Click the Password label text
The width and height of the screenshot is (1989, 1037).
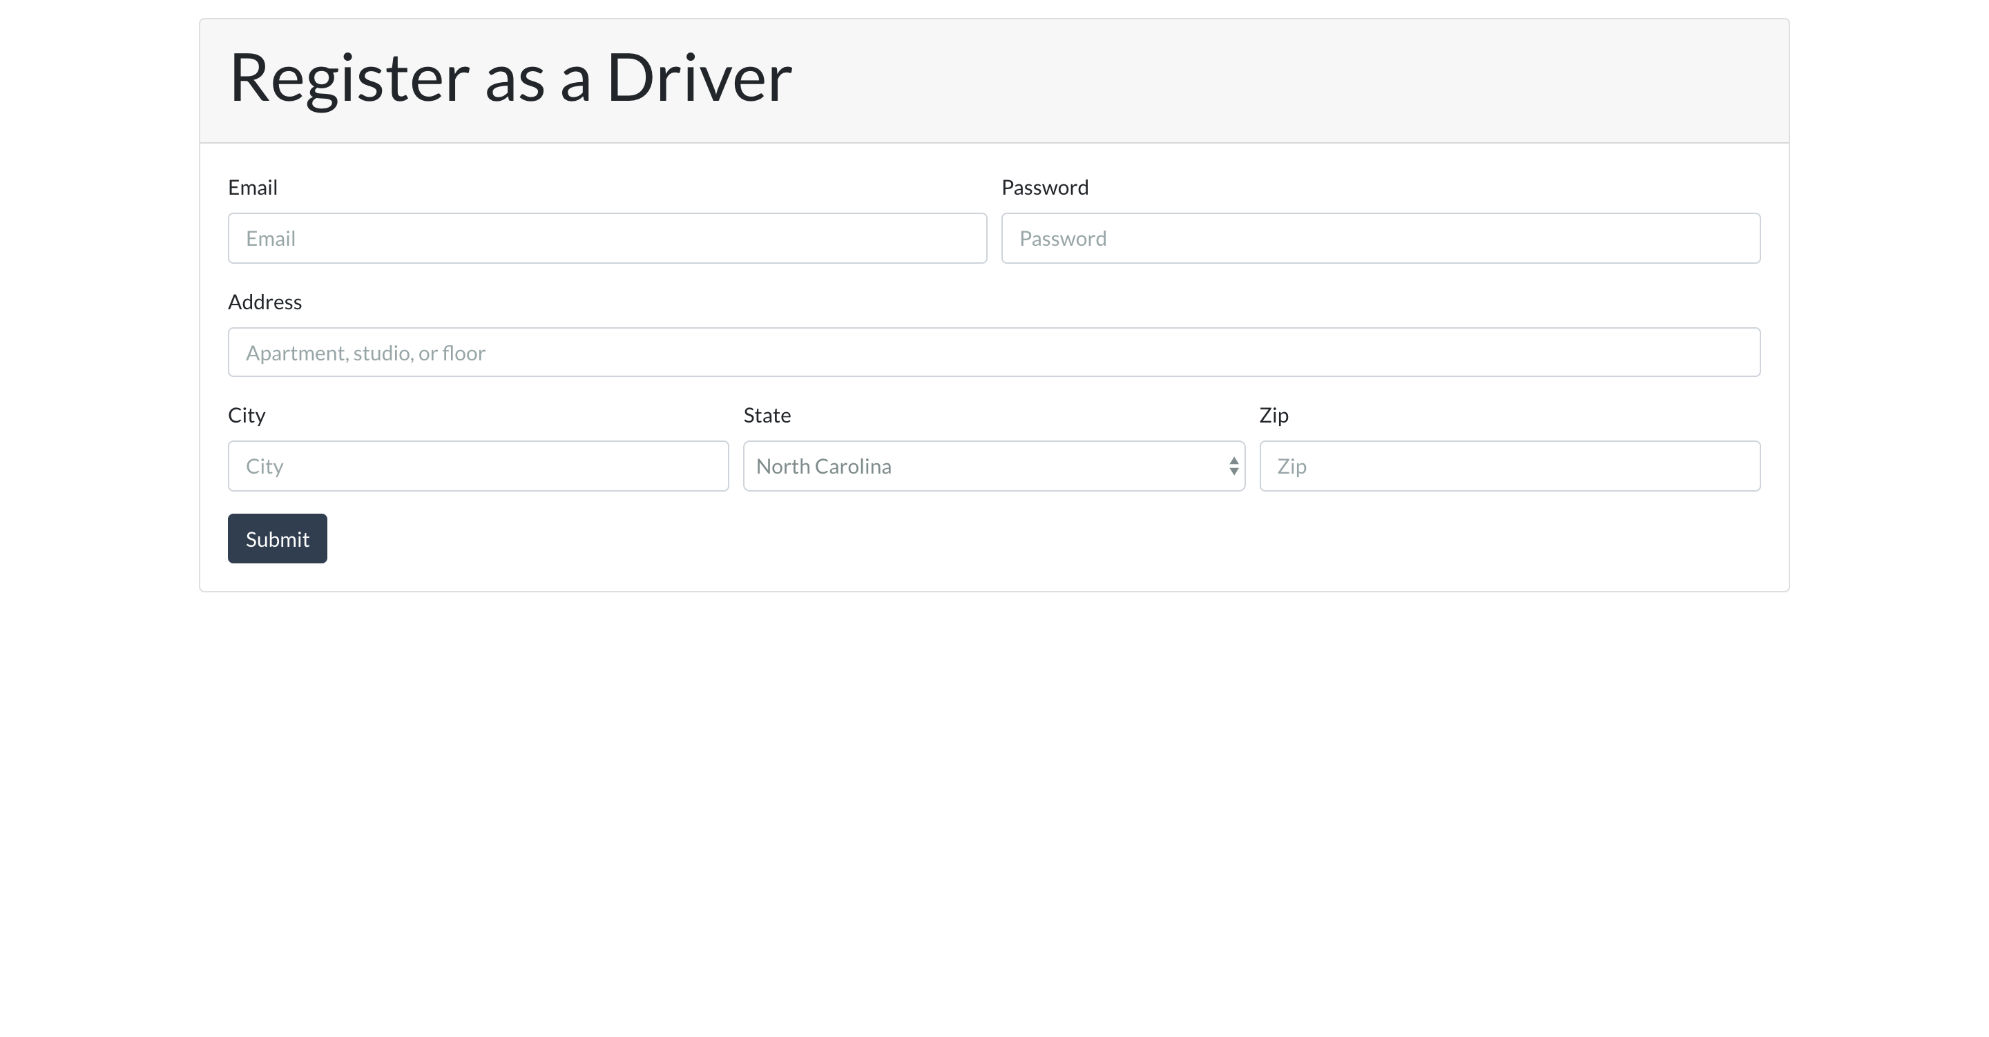1044,188
